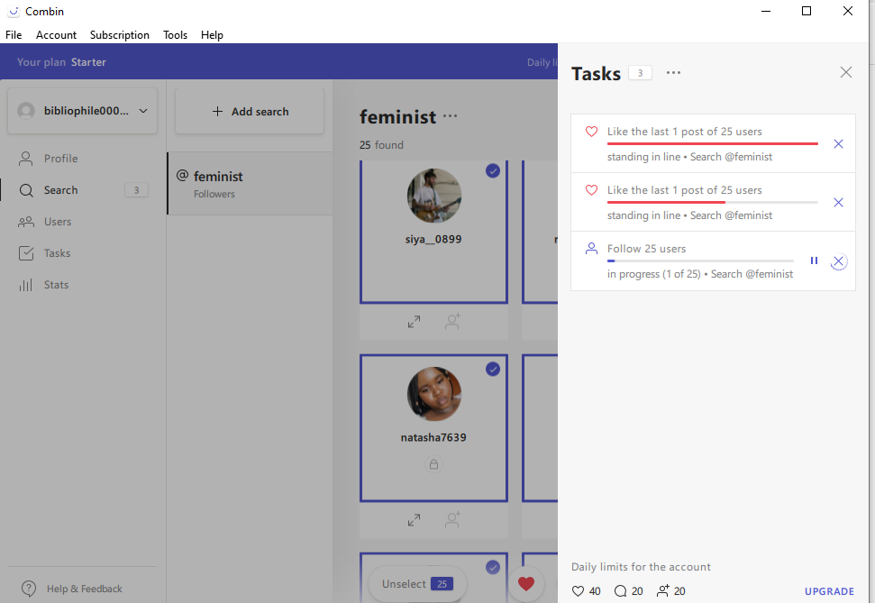Click the question mark help icon

(29, 589)
